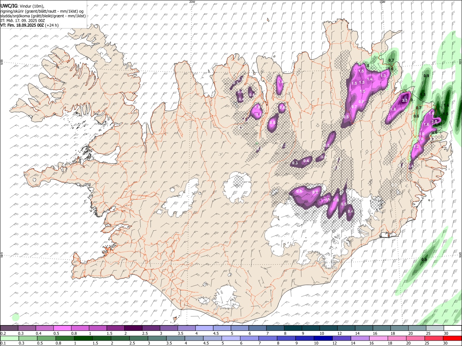The height and width of the screenshot is (346, 462).
Task: Click the '3.3' snowfall value on the map
Action: coord(405,101)
